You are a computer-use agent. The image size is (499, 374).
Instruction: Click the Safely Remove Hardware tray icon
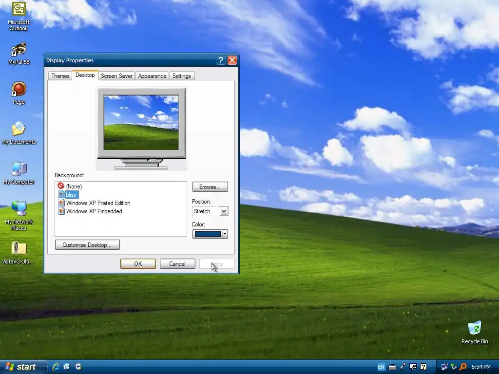click(454, 367)
